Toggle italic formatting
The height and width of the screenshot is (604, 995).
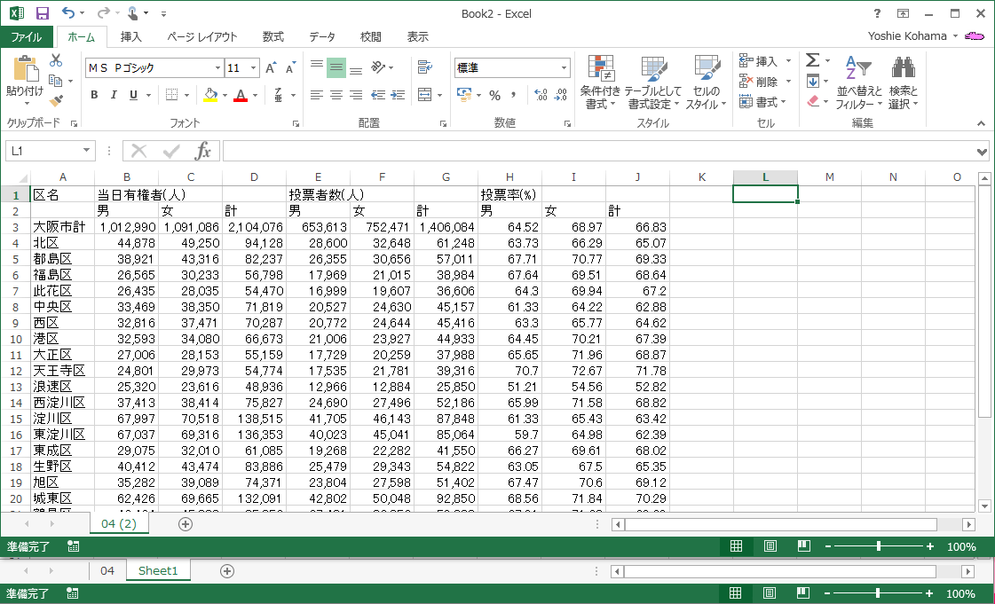point(114,95)
